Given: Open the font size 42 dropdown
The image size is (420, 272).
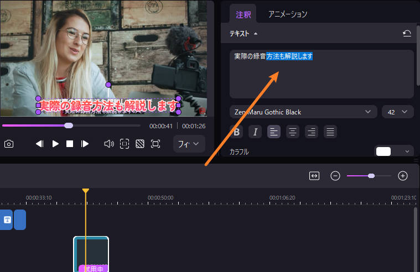Looking at the screenshot, I should [x=397, y=112].
